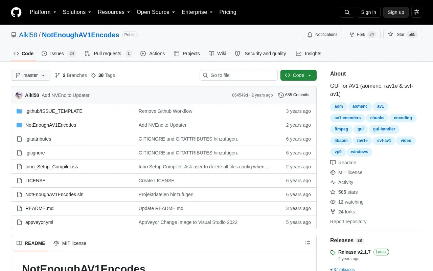433x271 pixels.
Task: Open appearance settings icon beside Sign up
Action: [x=417, y=12]
